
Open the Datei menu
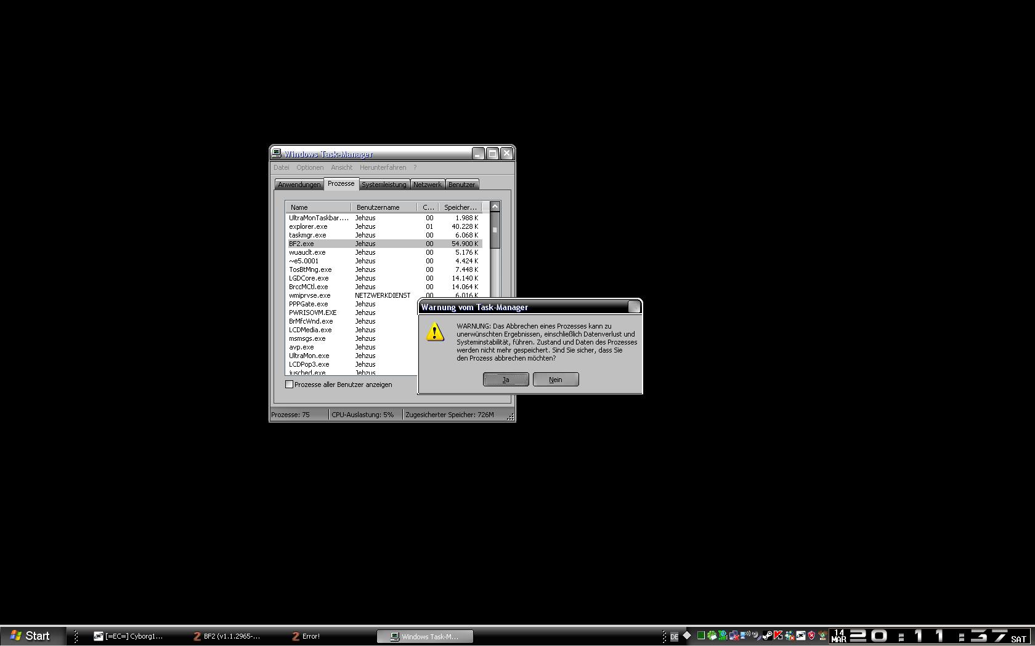pyautogui.click(x=282, y=167)
